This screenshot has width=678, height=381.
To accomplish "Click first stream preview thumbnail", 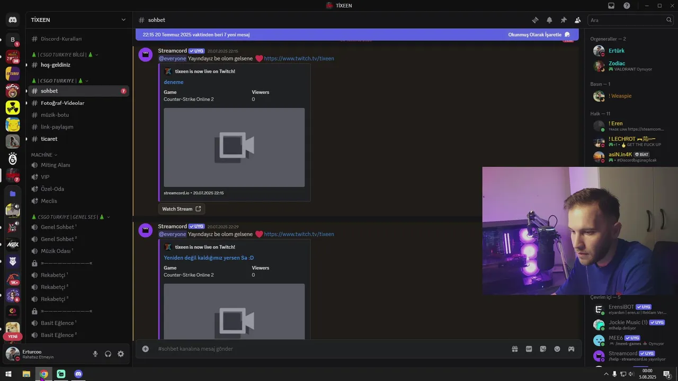I will click(x=234, y=147).
